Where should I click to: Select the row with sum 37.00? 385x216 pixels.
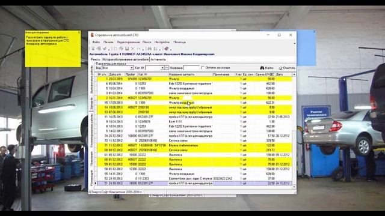click(194, 179)
